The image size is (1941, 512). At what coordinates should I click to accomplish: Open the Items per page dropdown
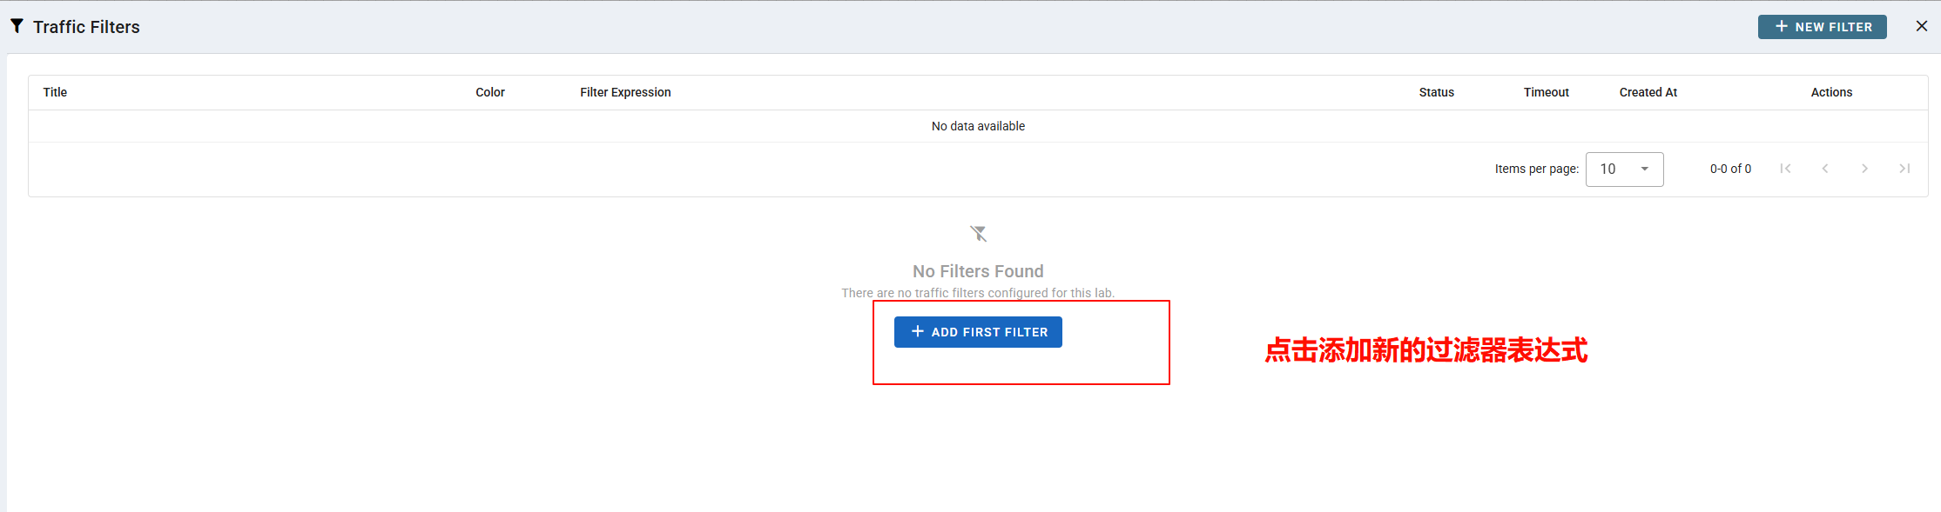click(x=1624, y=169)
